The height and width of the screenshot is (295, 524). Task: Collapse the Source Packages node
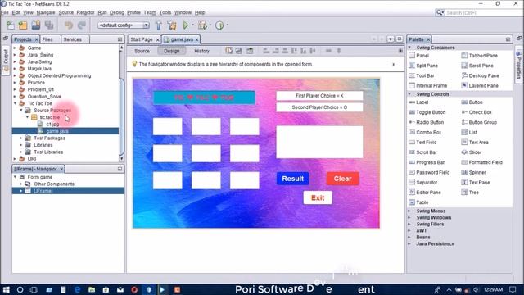pos(21,110)
